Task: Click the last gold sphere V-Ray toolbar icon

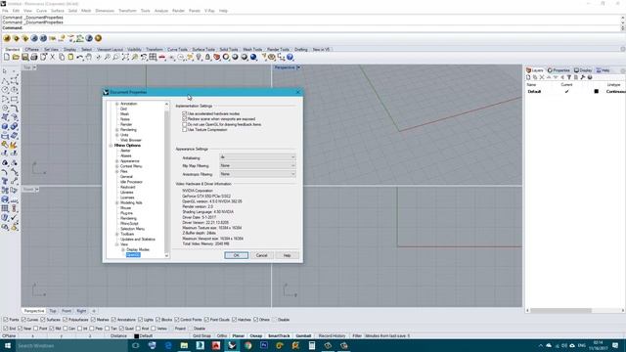Action: [98, 38]
